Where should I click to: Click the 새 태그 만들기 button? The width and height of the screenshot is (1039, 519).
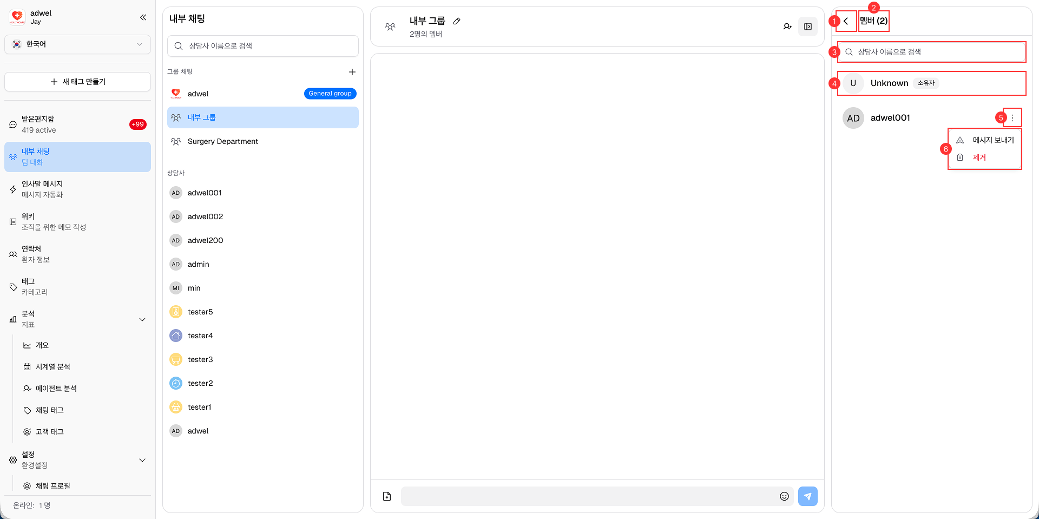pos(77,82)
